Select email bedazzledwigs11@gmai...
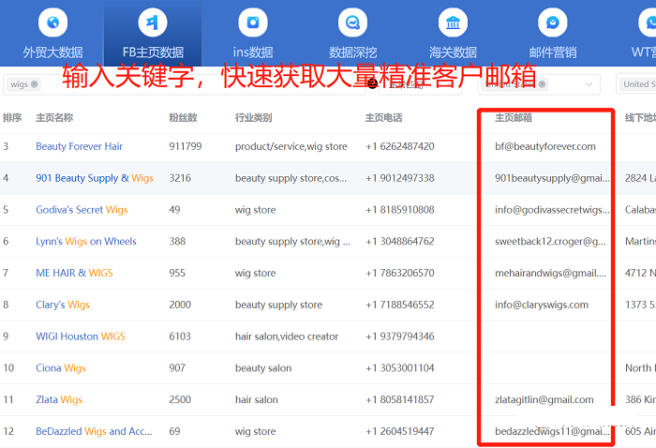Screen dimensions: 656x448 (552, 431)
